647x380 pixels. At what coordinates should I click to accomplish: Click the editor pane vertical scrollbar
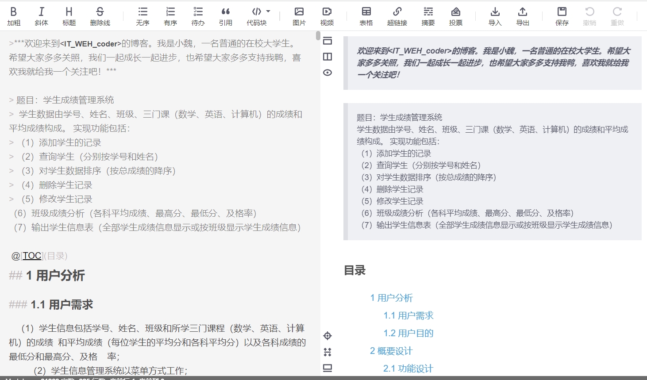318,36
